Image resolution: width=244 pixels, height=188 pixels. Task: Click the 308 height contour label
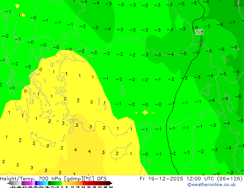coord(199,32)
